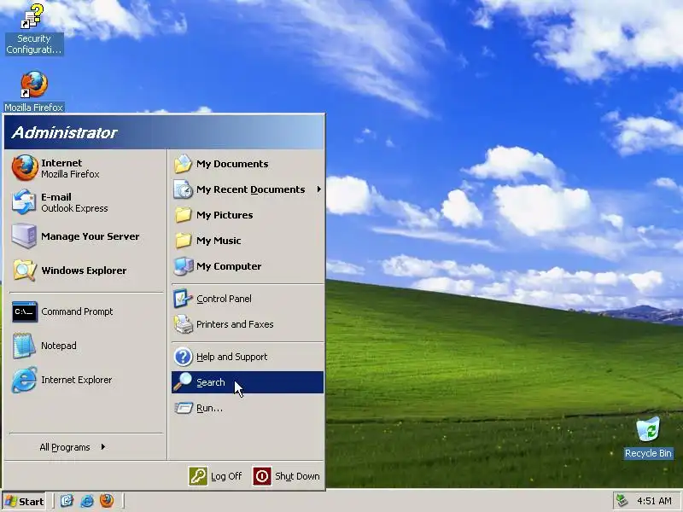Choose the highlighted Search menu item
Viewport: 683px width, 512px height.
pos(248,382)
